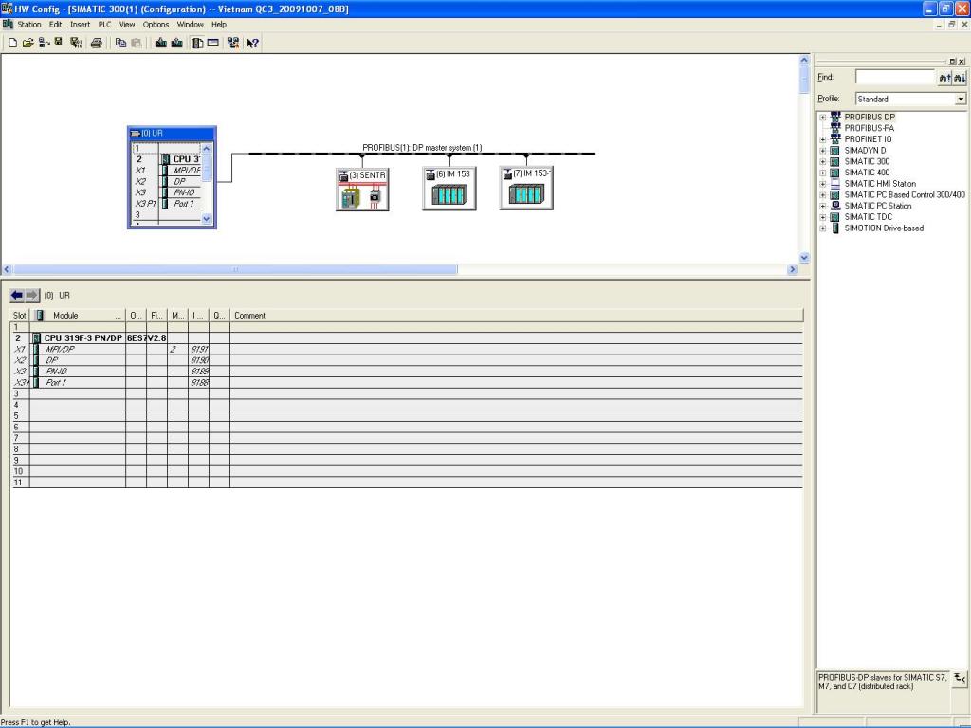Viewport: 971px width, 728px height.
Task: Expand the PROFINET IO catalog node
Action: pyautogui.click(x=823, y=139)
